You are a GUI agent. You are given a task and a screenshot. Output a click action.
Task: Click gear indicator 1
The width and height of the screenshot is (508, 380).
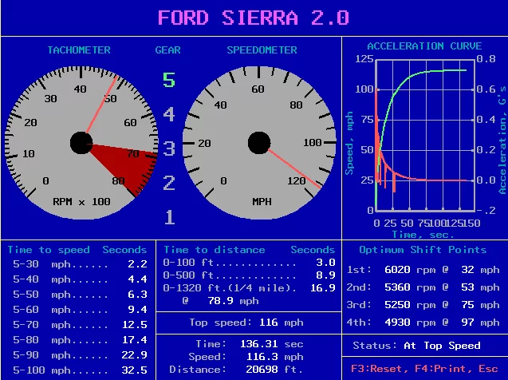point(169,217)
